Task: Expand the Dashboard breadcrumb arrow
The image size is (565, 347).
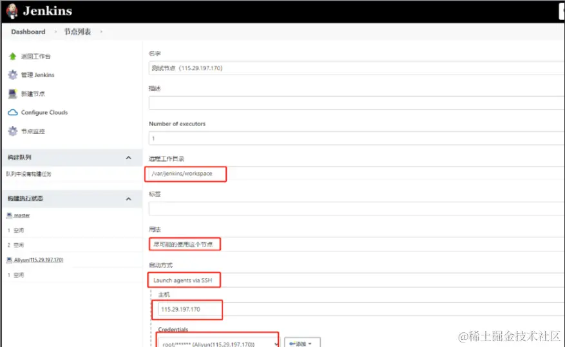Action: coord(55,32)
